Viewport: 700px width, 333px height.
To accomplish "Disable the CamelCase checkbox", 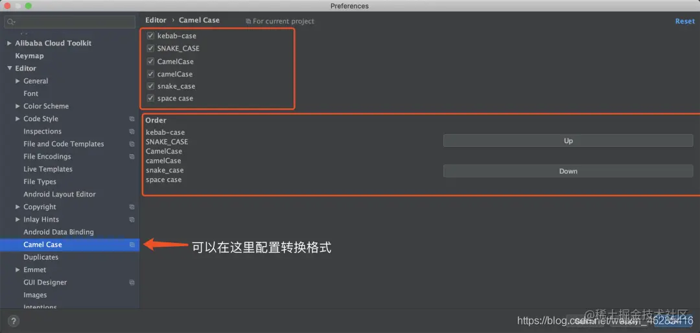I will coord(150,61).
